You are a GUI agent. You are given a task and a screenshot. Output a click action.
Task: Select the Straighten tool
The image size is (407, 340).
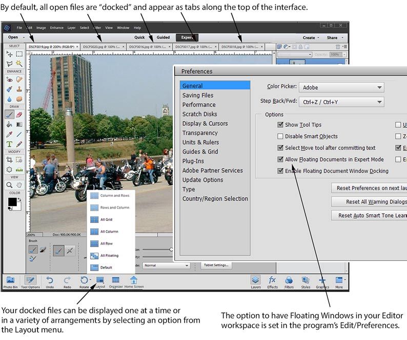(x=19, y=169)
